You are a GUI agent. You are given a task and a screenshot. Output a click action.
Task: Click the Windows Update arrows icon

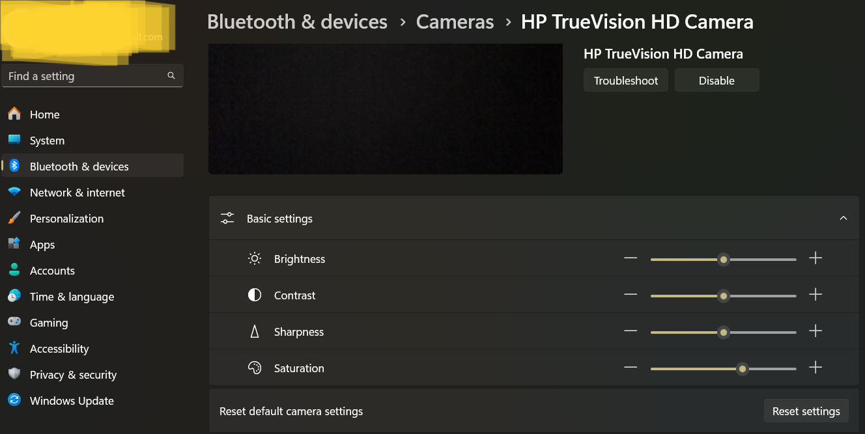pos(14,400)
